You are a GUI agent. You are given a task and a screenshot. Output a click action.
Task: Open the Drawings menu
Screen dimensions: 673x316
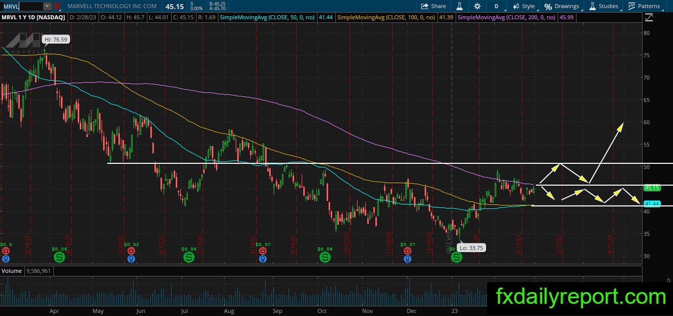(x=562, y=6)
